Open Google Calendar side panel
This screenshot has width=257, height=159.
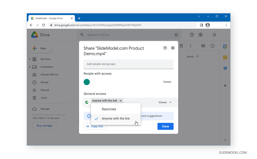[x=225, y=47]
